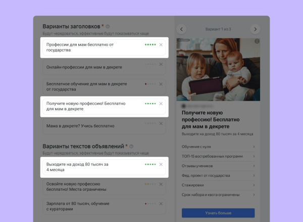Open help icon next to 'Варианты текстов объявлений'

(131, 146)
